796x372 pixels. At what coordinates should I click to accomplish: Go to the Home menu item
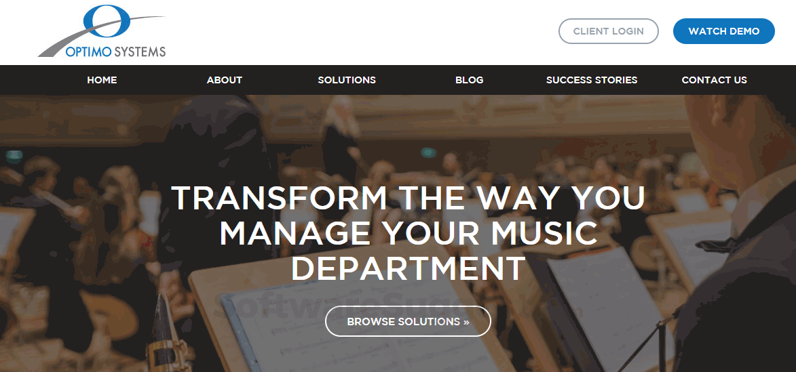tap(102, 80)
